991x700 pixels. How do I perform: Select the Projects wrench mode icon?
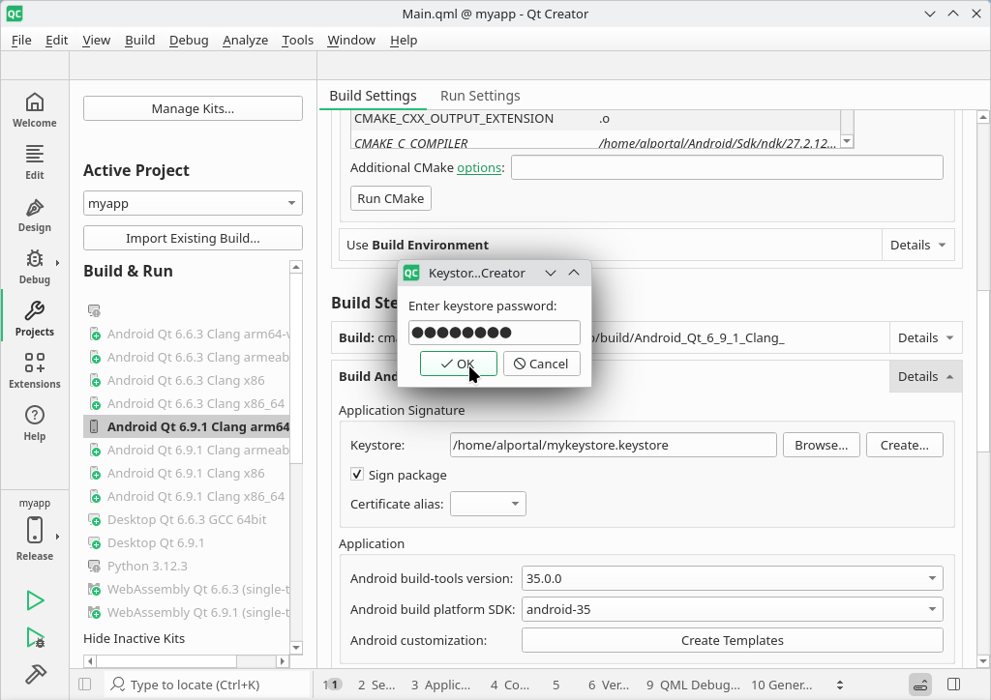pos(35,319)
